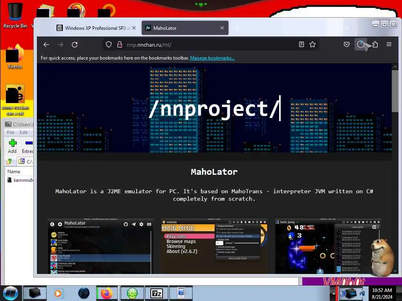Switch to Windows XP Professional SP3 tab
The image size is (402, 301).
point(96,28)
